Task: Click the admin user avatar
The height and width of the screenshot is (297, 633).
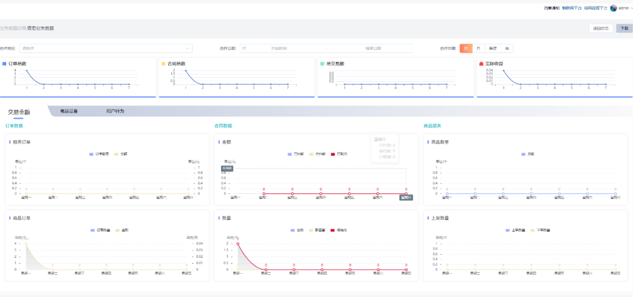Action: (614, 8)
